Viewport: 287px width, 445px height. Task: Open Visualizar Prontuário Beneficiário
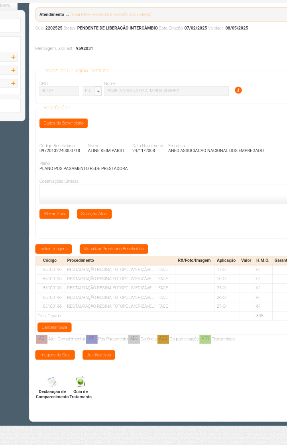tap(114, 249)
